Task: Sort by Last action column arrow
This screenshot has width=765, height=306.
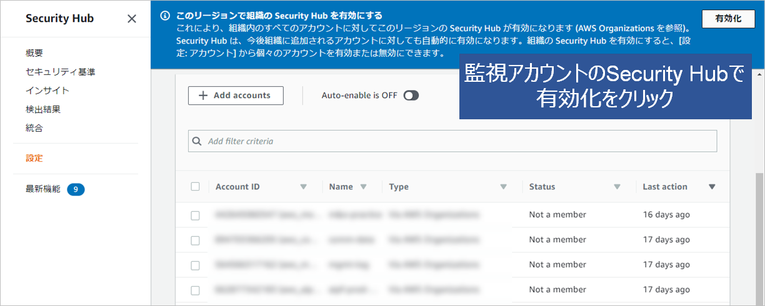Action: point(711,187)
